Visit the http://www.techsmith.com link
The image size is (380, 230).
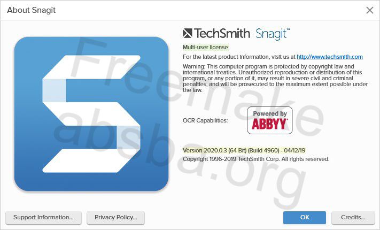click(x=330, y=57)
